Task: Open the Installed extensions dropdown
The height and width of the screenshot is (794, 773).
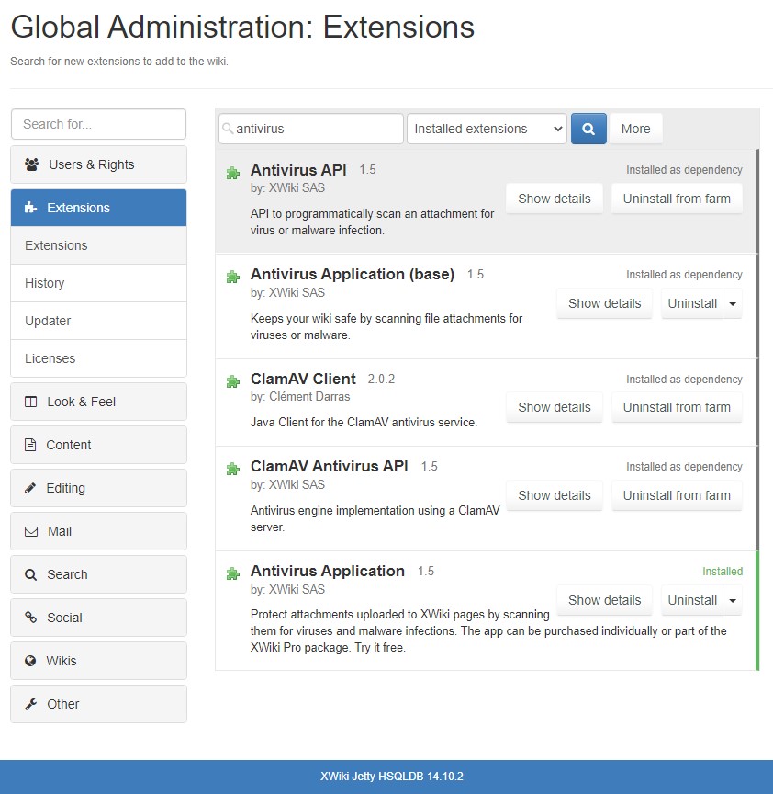Action: (x=487, y=129)
